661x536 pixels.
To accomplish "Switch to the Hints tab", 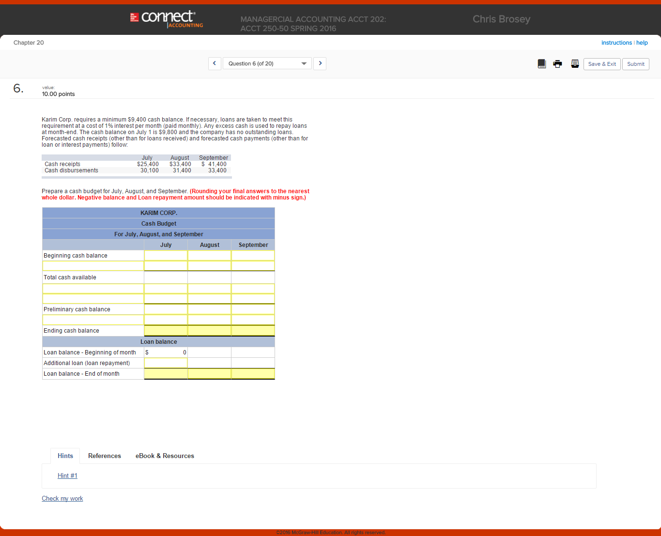I will tap(65, 456).
